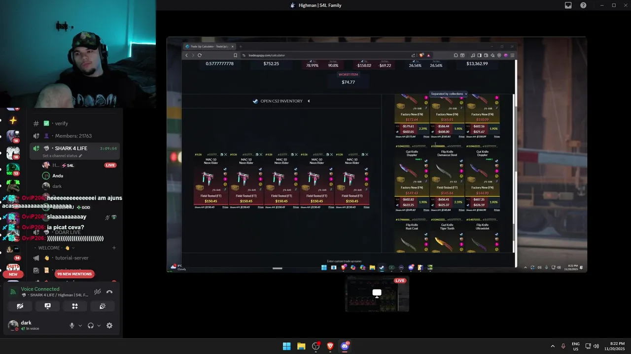Collapse the WELCOME channel category

(54, 248)
